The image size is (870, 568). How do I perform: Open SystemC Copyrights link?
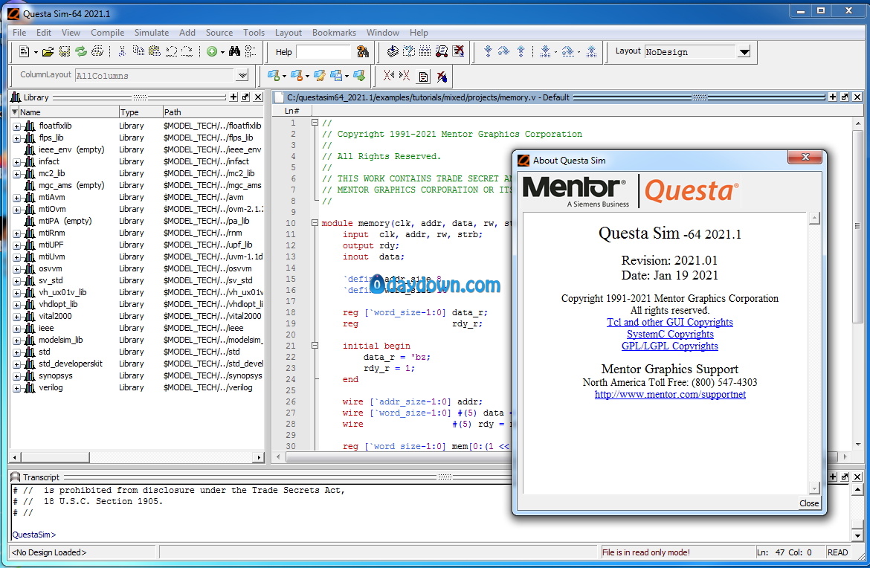670,334
